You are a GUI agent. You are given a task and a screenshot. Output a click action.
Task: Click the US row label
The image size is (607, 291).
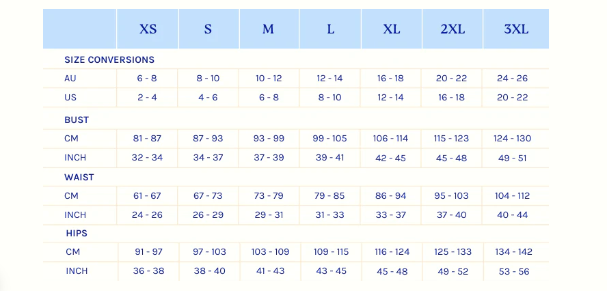click(x=70, y=98)
